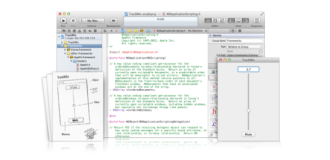Click the orderedWindows method declaration
Screen dimensions: 330x160
[131, 110]
